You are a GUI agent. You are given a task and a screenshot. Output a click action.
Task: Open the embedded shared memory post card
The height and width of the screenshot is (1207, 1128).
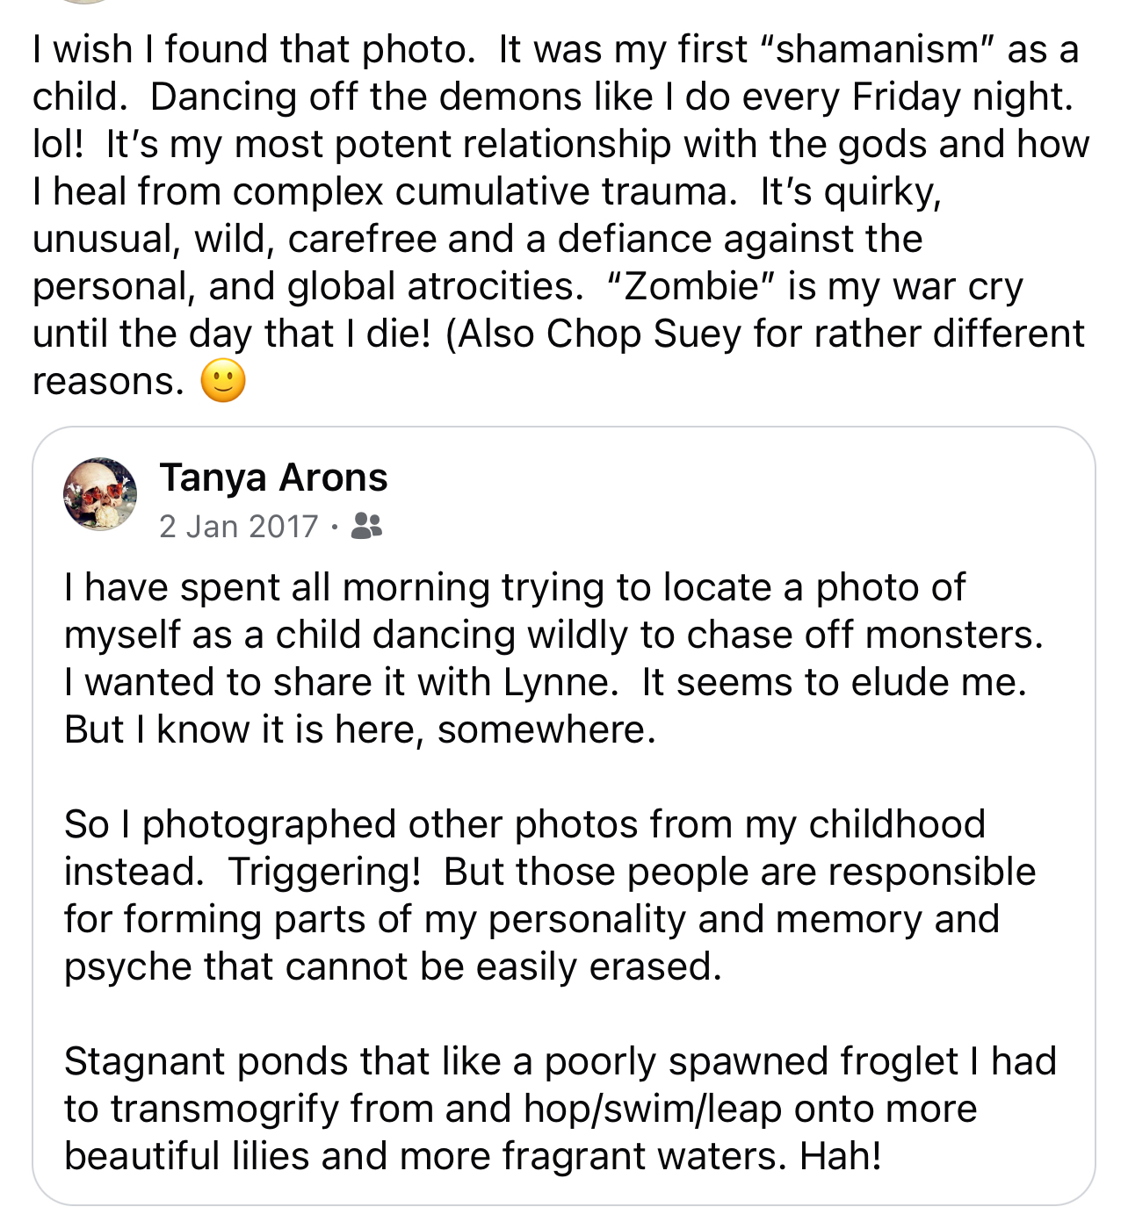564,815
